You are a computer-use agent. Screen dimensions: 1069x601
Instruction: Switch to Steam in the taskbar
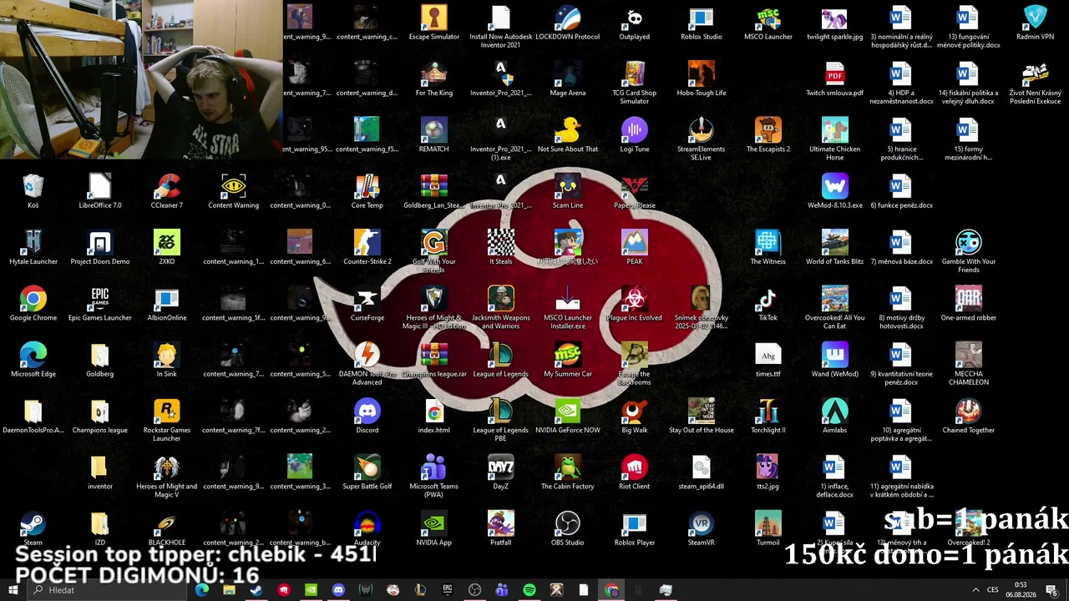click(256, 590)
